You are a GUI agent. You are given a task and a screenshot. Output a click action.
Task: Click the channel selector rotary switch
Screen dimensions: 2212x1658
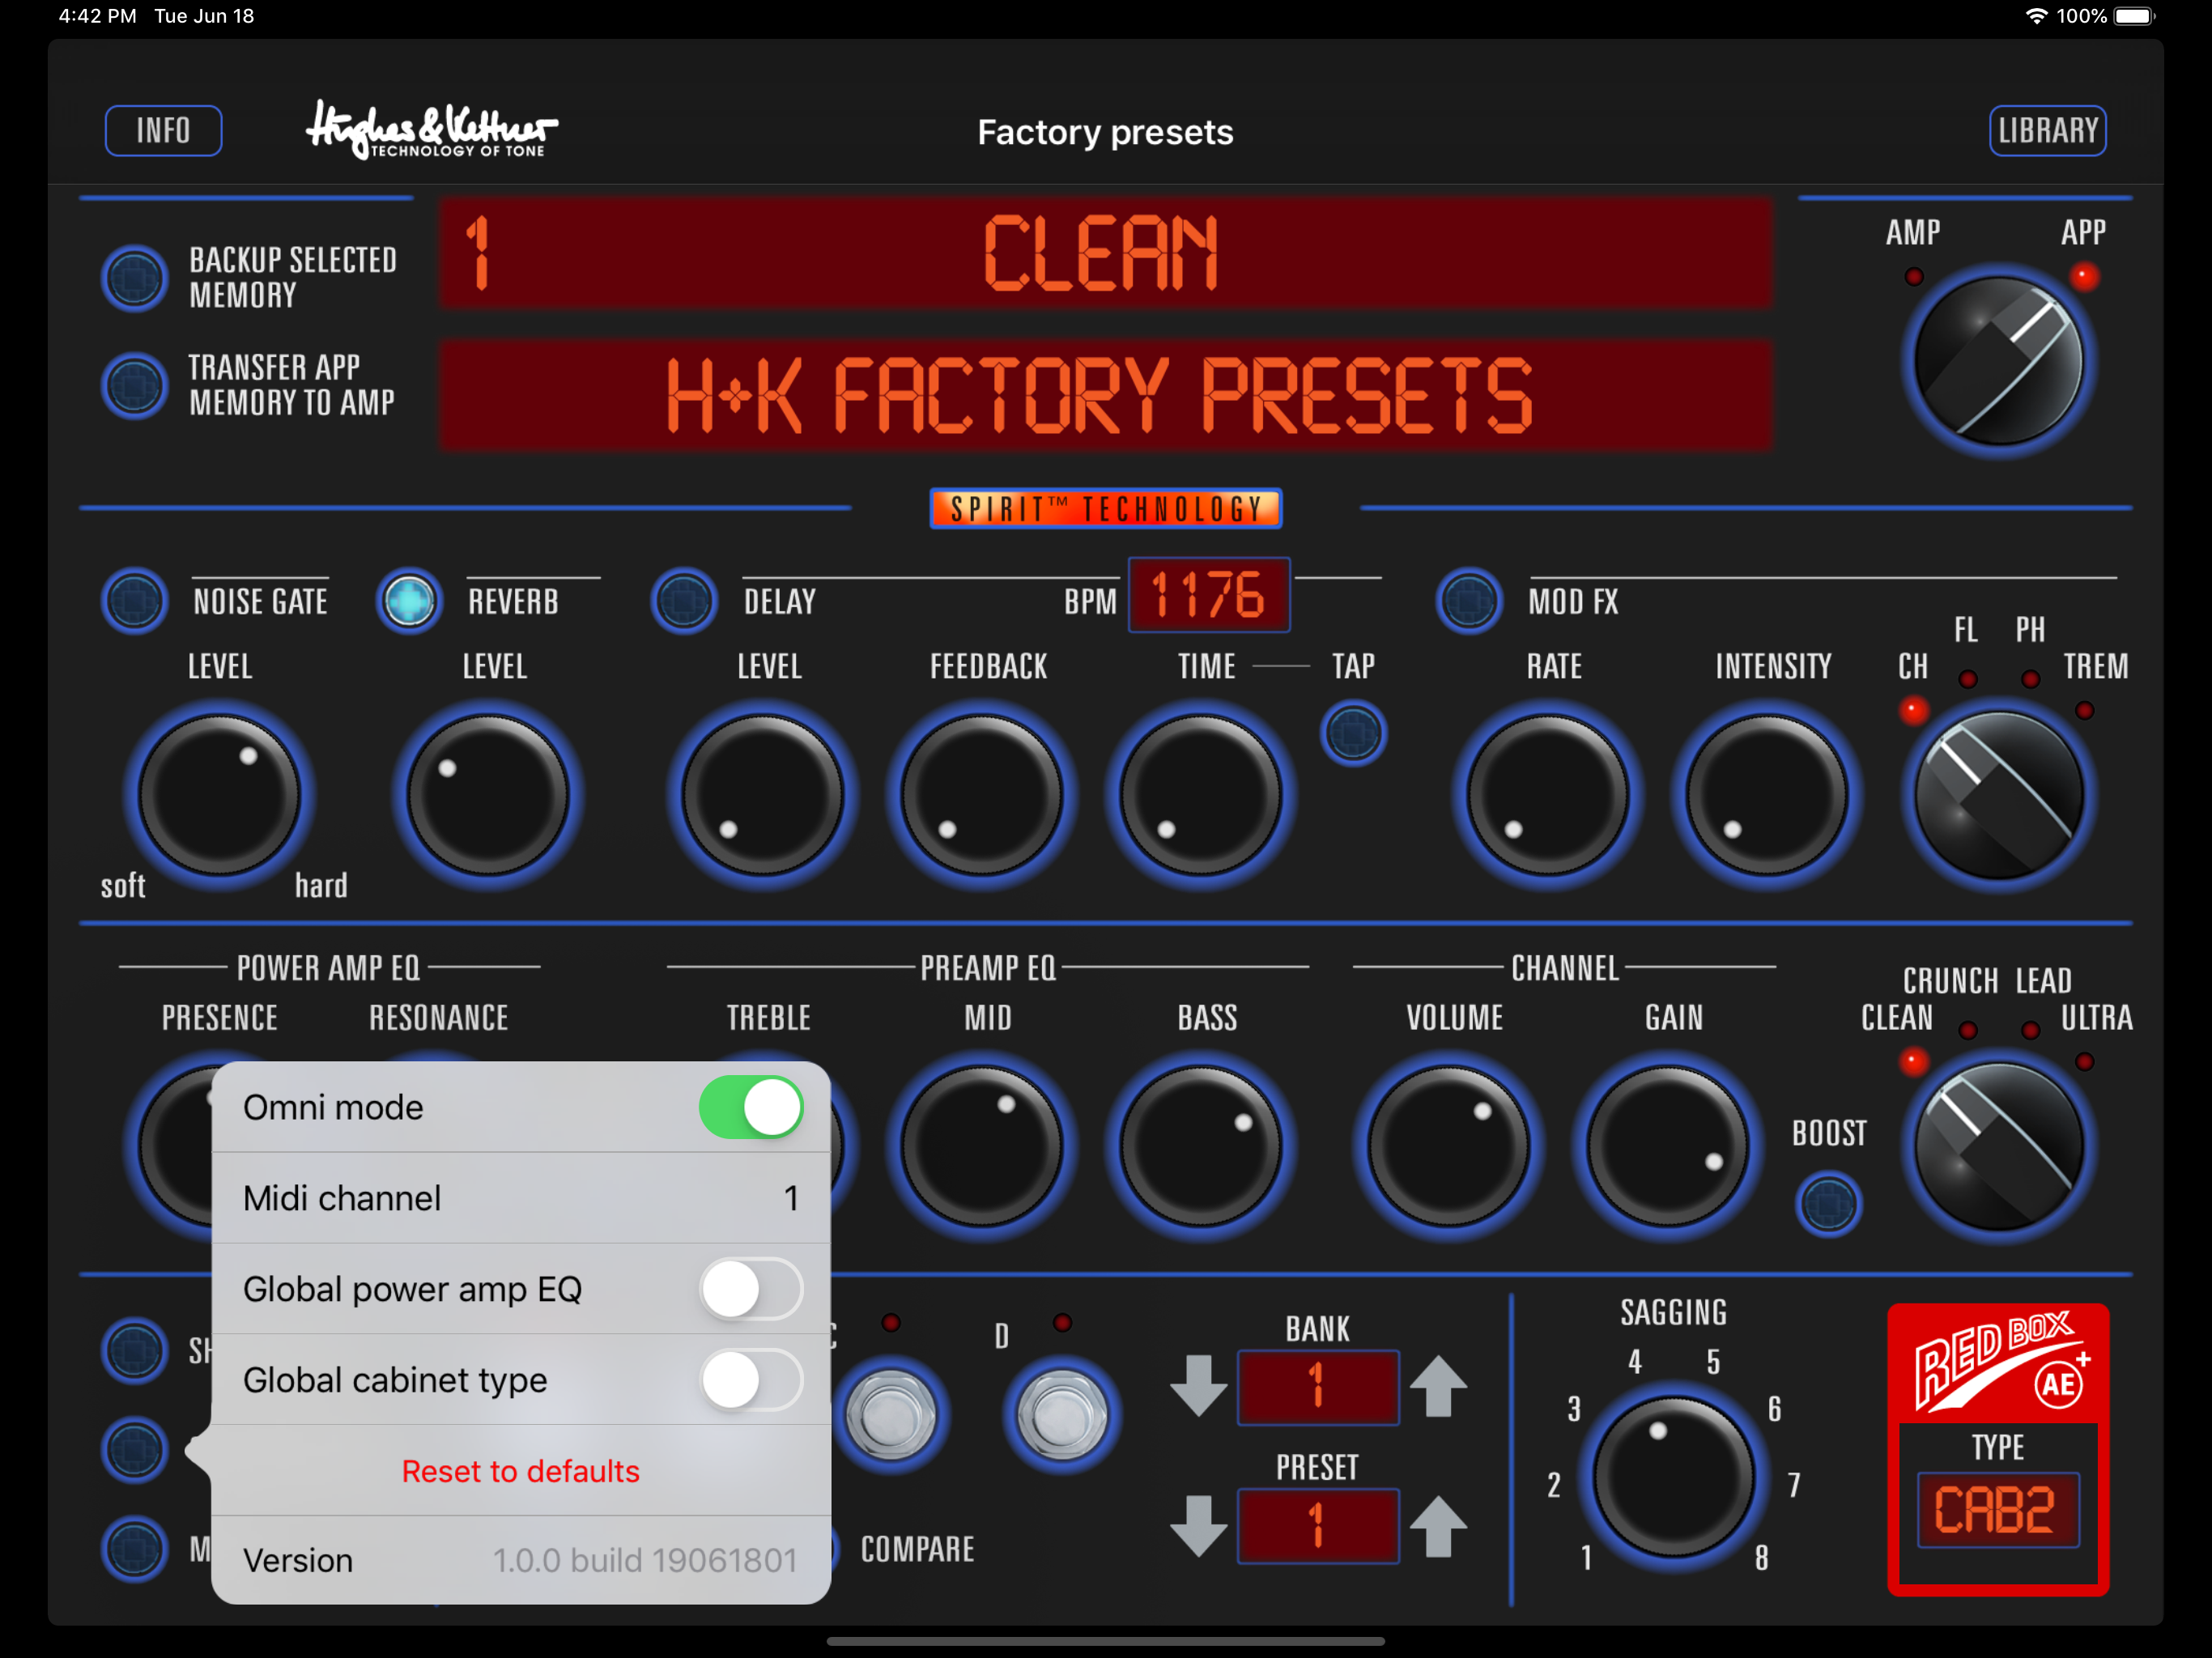[x=1998, y=1146]
